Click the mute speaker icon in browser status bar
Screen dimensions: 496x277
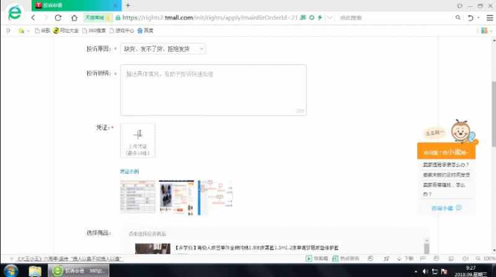465,258
